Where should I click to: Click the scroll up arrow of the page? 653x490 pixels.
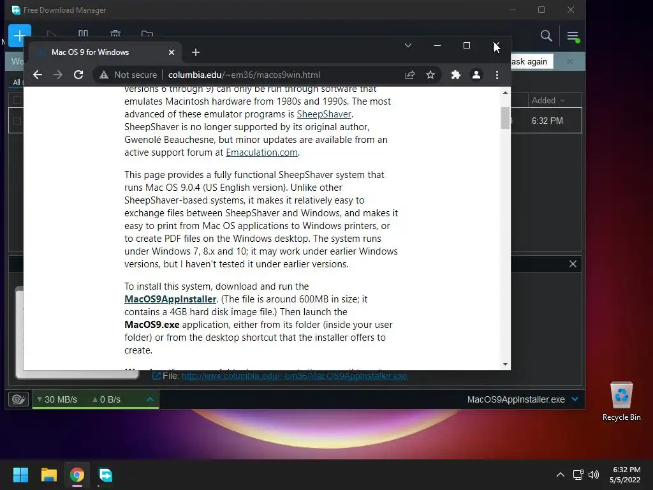point(505,93)
